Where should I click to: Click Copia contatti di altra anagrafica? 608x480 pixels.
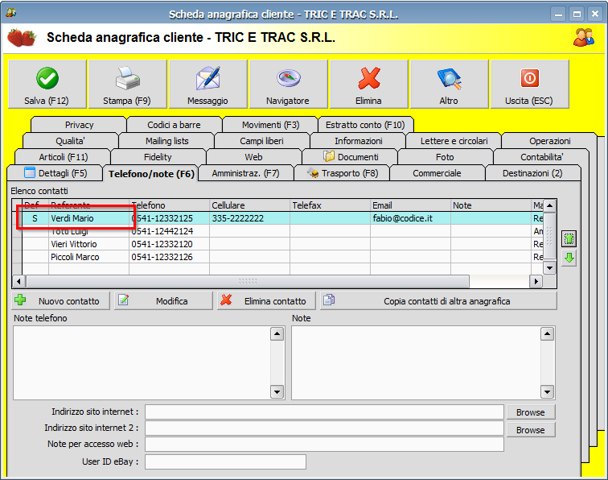point(438,301)
